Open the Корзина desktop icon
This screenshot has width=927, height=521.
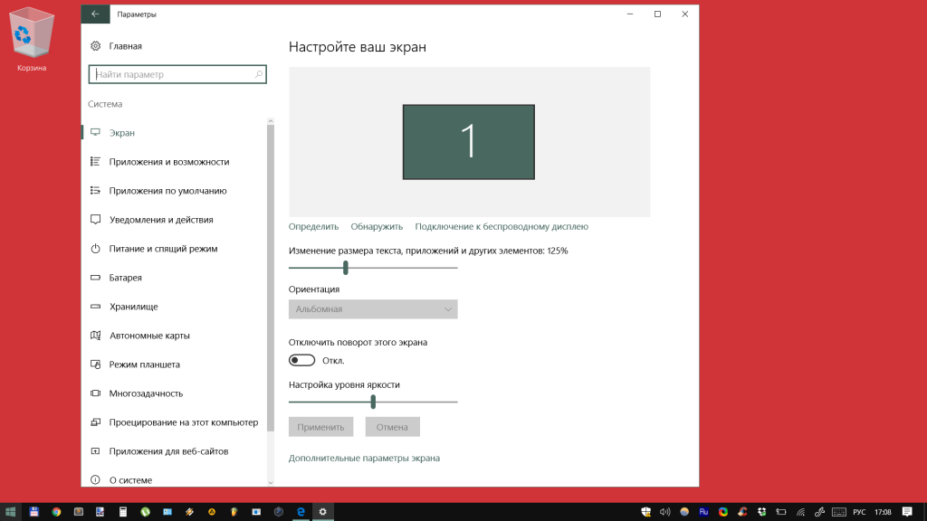coord(32,39)
